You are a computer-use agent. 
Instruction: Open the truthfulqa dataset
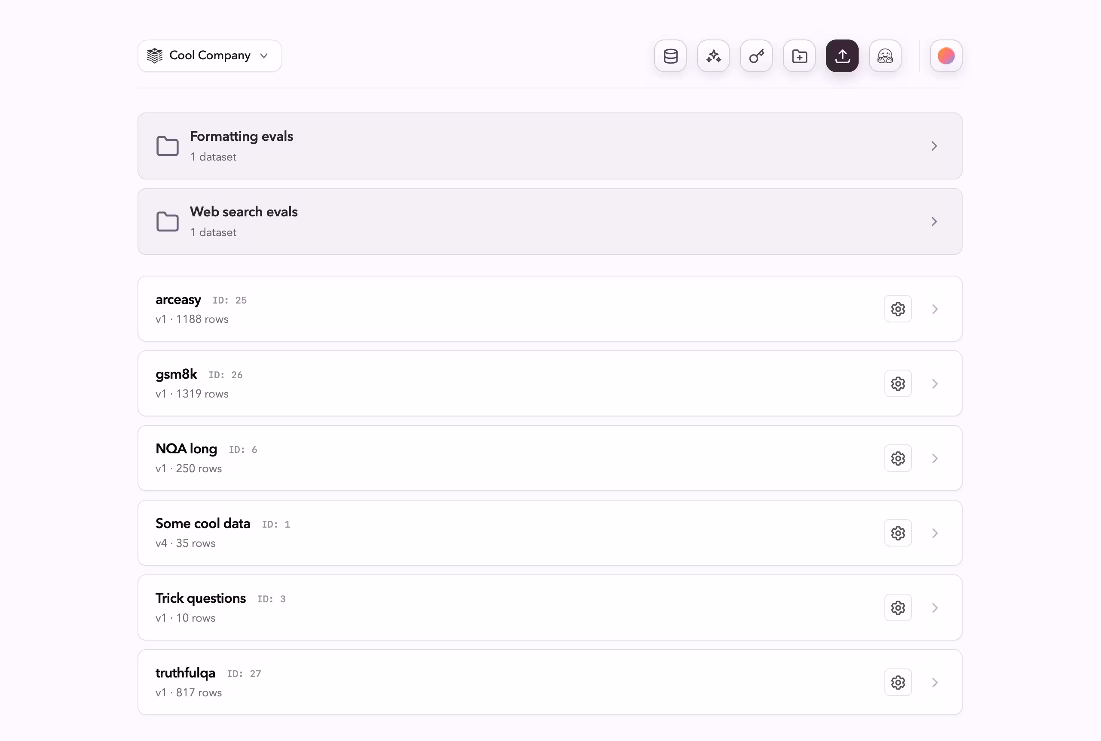[185, 673]
